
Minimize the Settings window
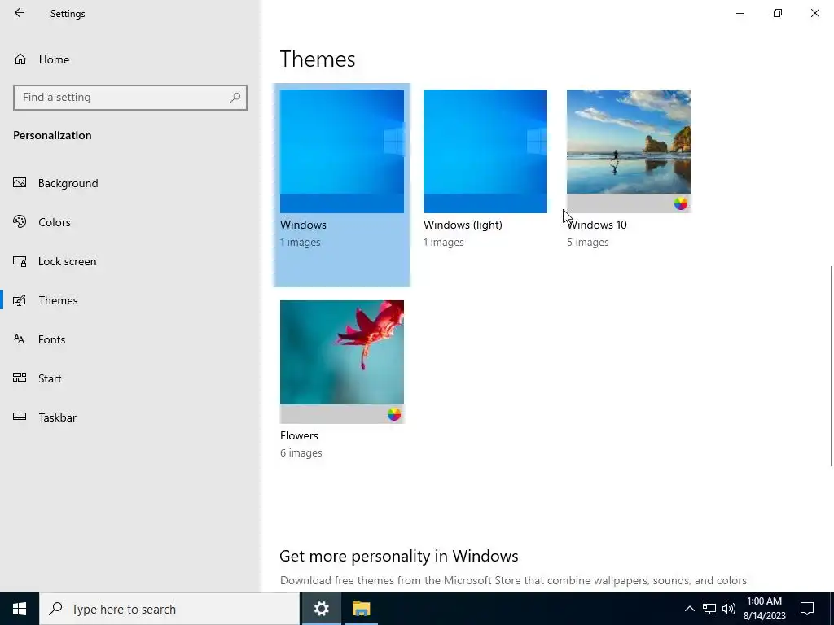coord(740,13)
